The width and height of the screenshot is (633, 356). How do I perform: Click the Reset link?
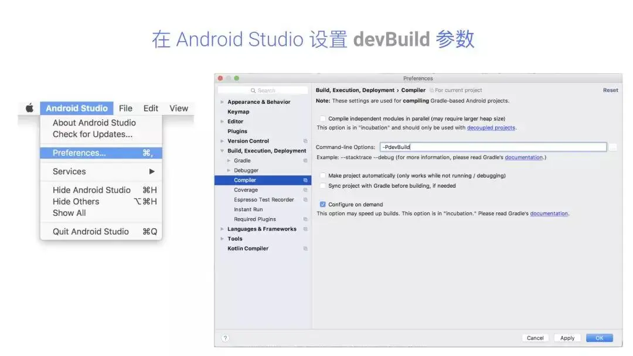click(x=610, y=90)
